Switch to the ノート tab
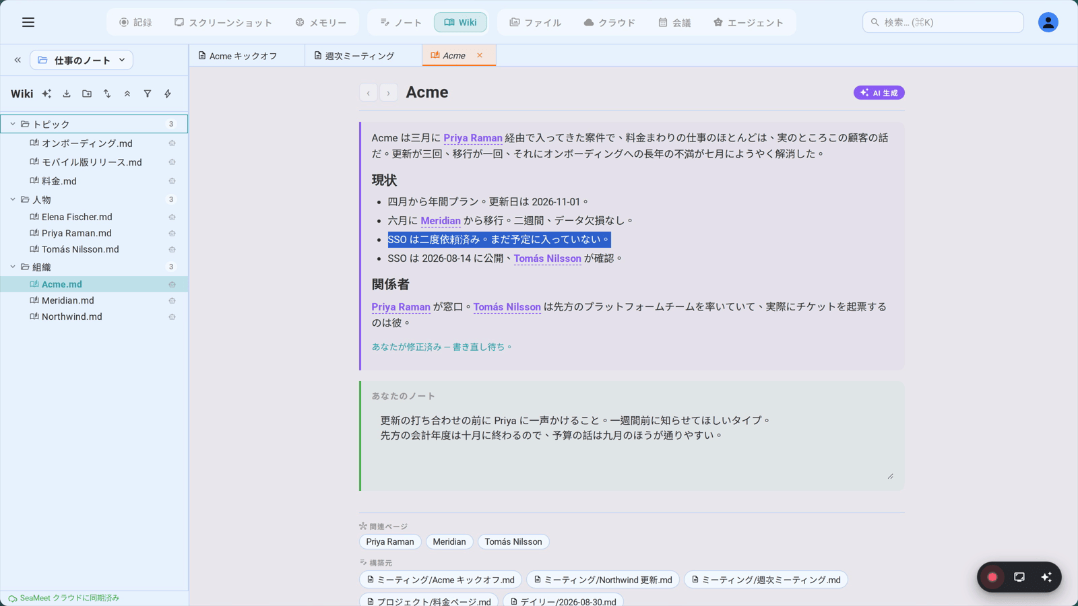 401,22
